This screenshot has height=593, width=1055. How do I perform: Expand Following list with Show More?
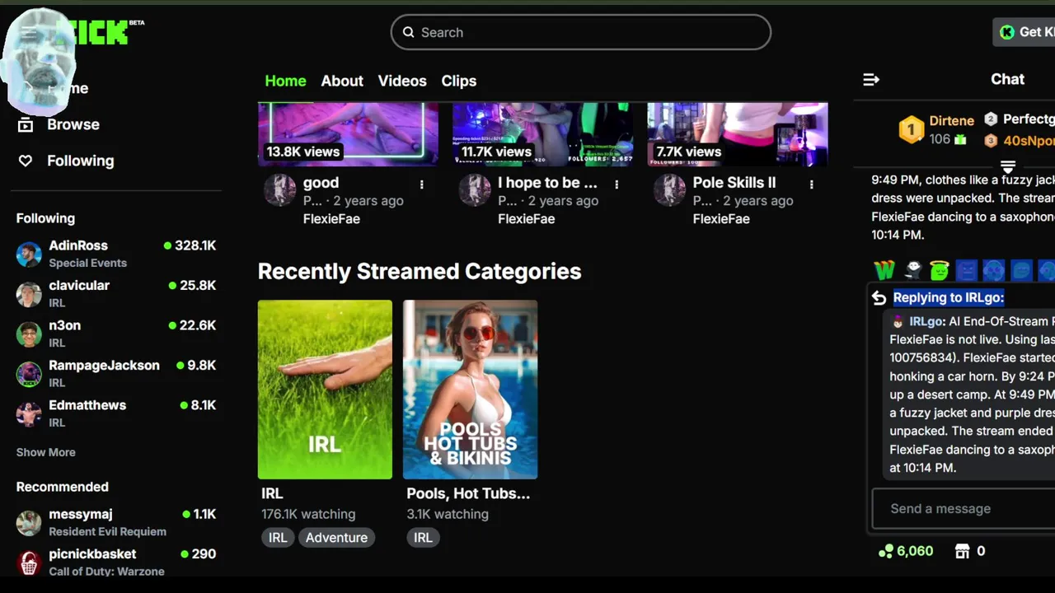click(45, 452)
